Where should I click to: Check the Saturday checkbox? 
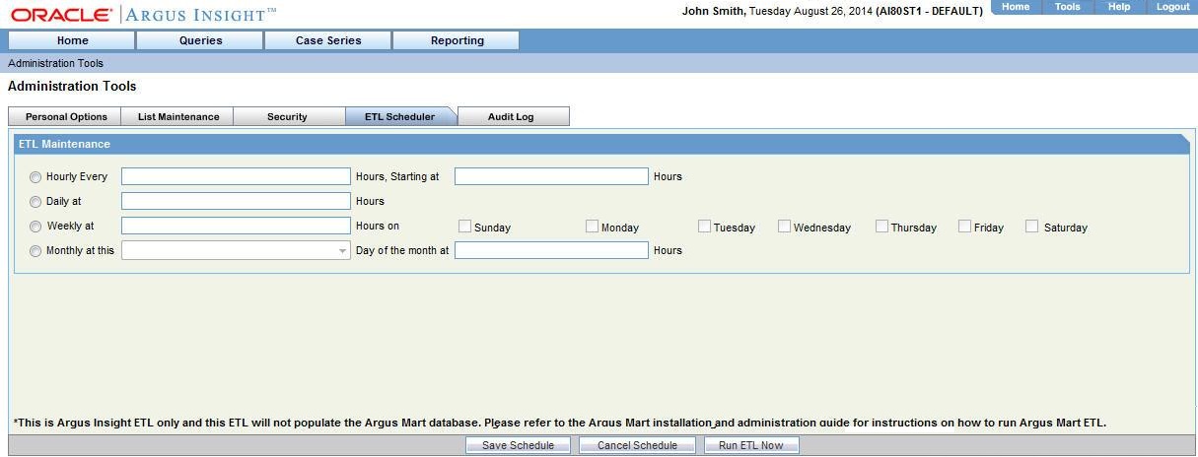pos(1031,227)
